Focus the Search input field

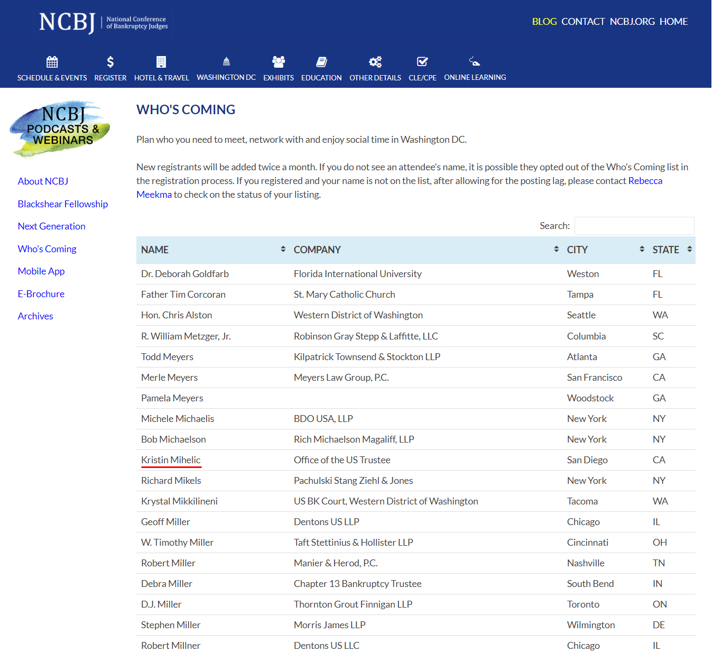click(634, 226)
